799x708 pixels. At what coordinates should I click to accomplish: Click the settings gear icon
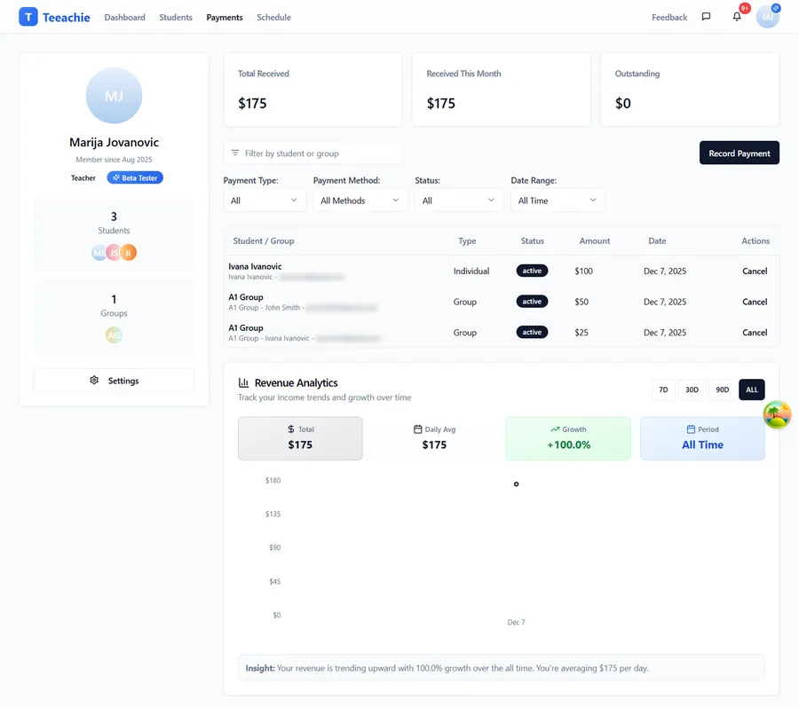click(x=94, y=380)
